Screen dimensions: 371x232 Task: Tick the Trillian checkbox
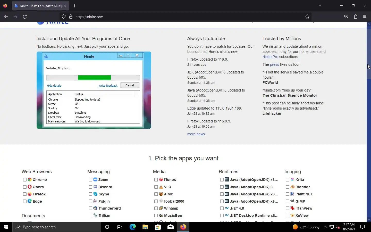90,216
